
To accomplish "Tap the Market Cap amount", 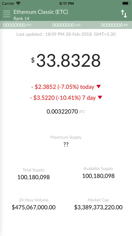I will coord(98,207).
